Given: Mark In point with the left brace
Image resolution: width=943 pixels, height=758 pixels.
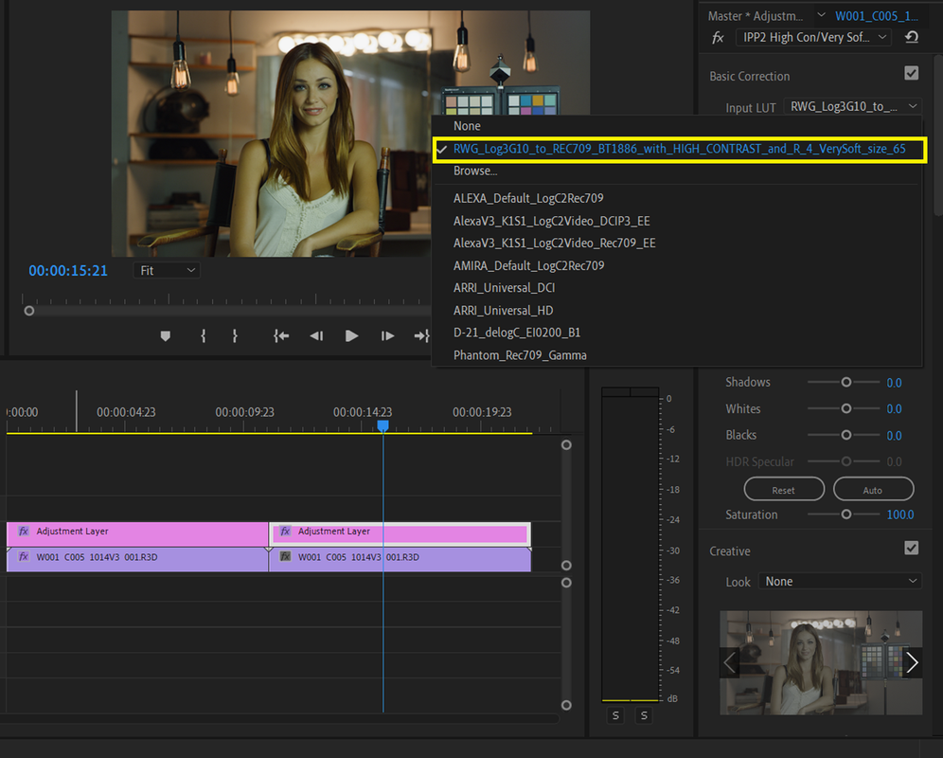Looking at the screenshot, I should click(204, 336).
